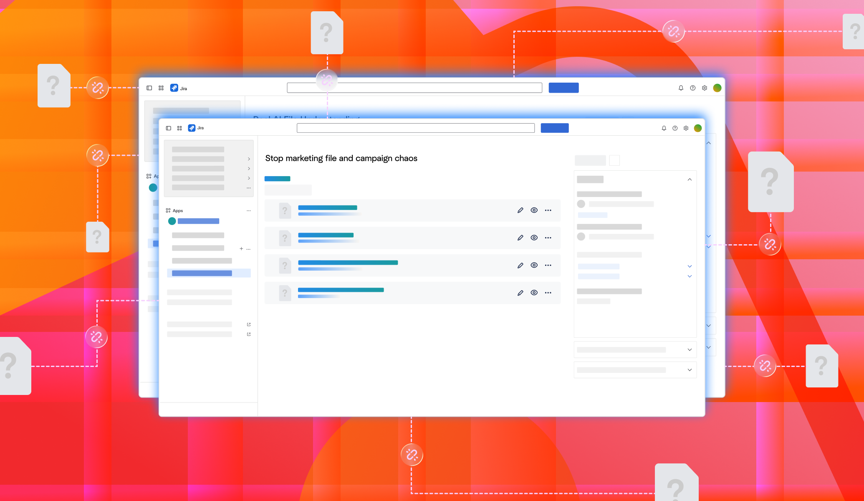This screenshot has width=864, height=501.
Task: Click blue button next to search bar
Action: click(x=554, y=128)
